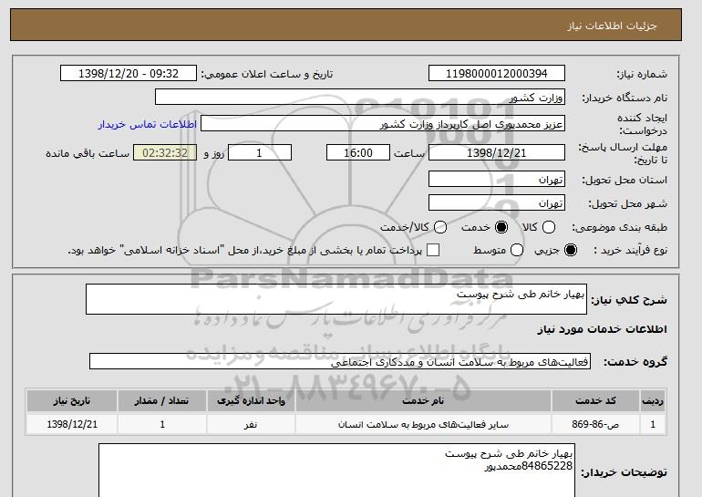Click the remaining days field showing 1

click(260, 152)
